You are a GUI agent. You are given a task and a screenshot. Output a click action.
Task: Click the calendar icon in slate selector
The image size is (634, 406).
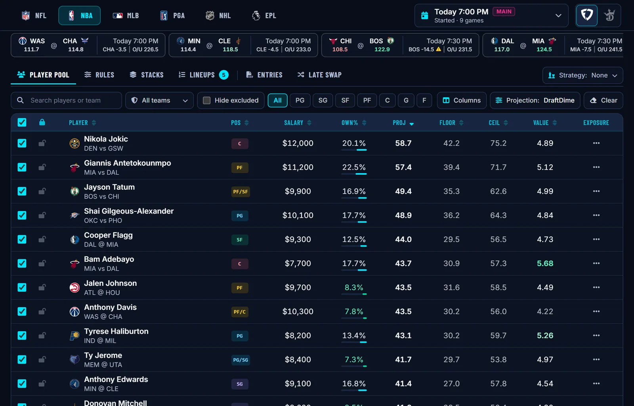click(x=424, y=15)
